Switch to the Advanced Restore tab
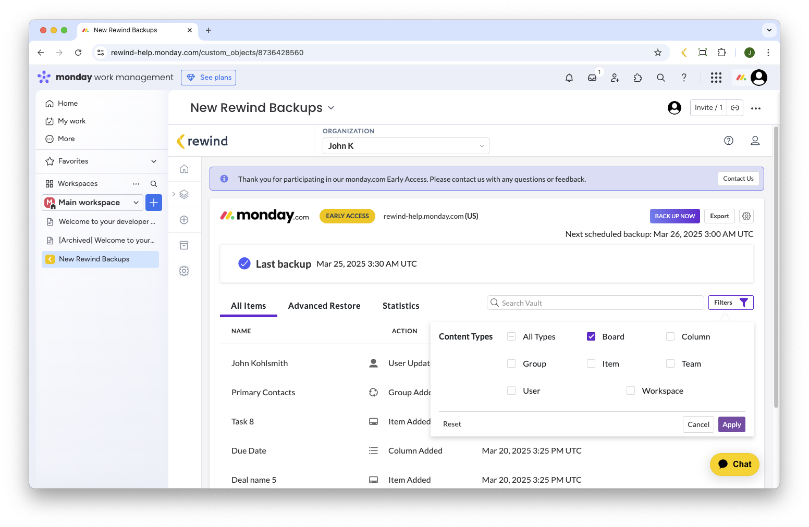809x527 pixels. (324, 306)
